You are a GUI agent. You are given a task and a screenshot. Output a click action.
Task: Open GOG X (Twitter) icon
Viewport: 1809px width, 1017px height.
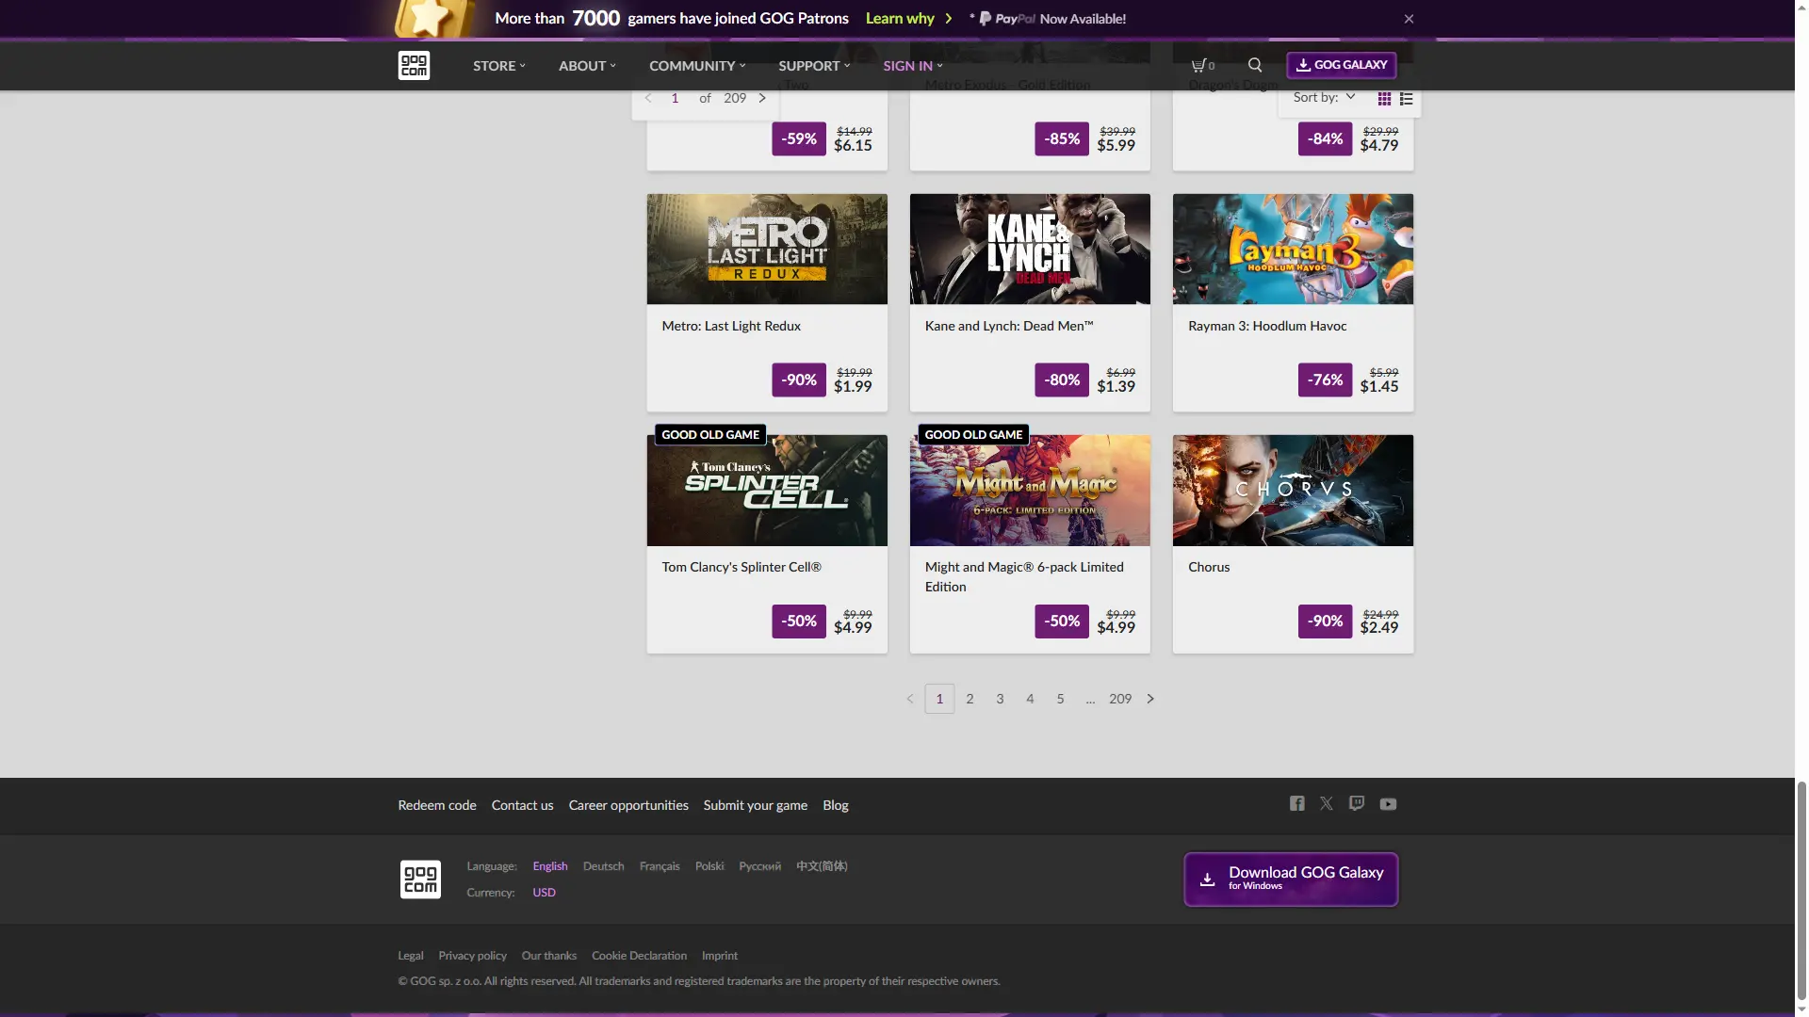[x=1327, y=803]
